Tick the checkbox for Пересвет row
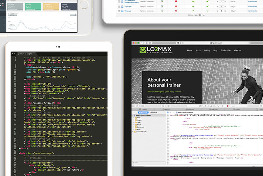Viewport: 263px width, 176px height. (119, 7)
